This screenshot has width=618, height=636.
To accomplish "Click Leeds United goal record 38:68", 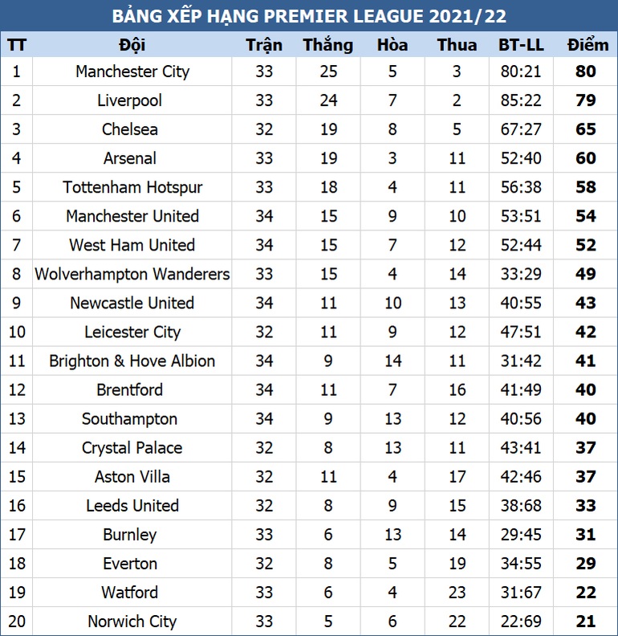I will [521, 506].
